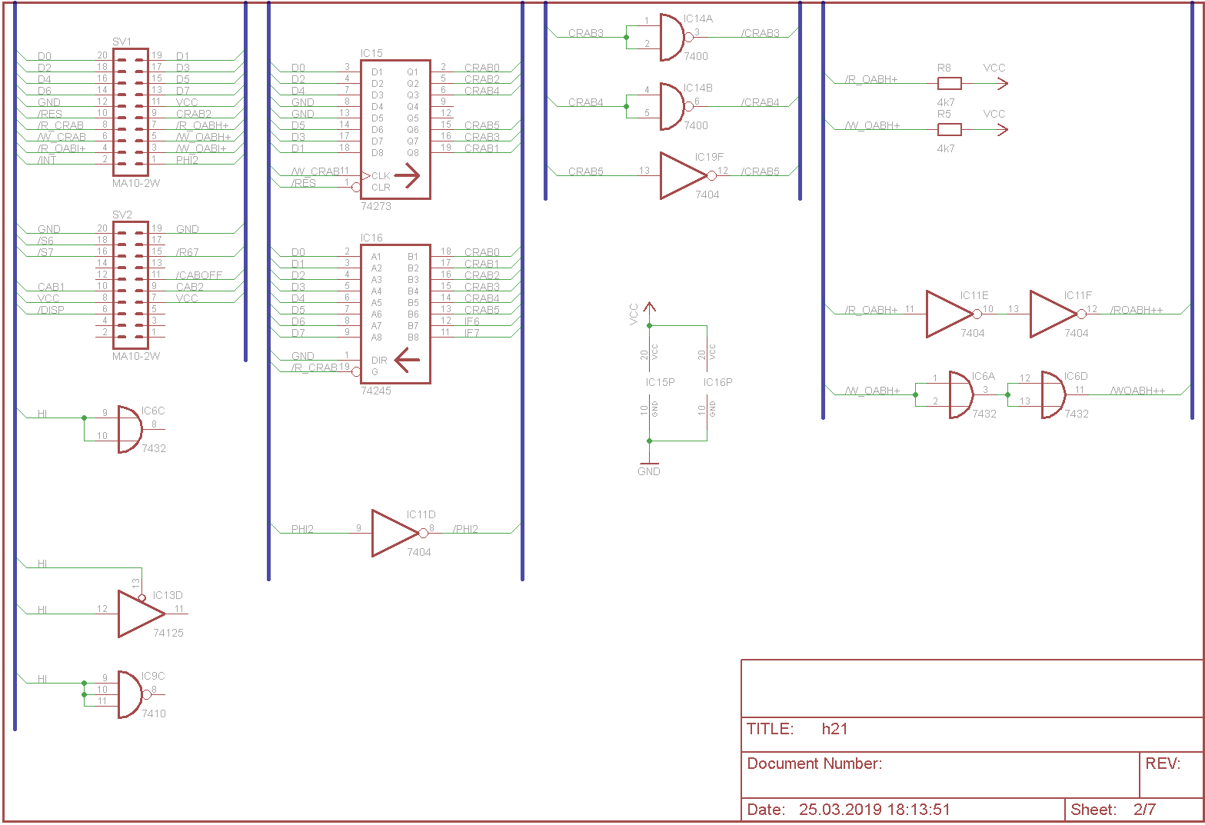Click the GND supply symbol
Viewport: 1205px width, 825px height.
click(x=649, y=465)
